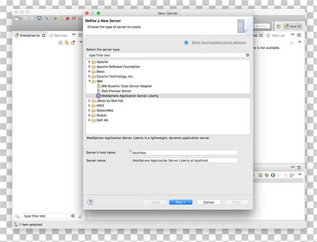Maximize the Task List view

(299, 35)
